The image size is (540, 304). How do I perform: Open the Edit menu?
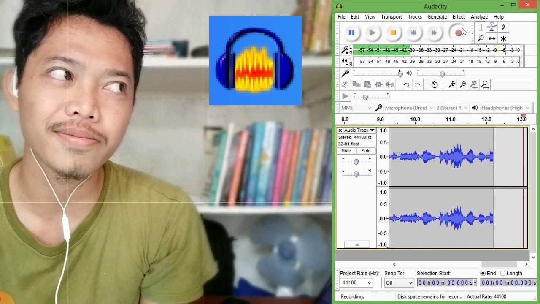355,17
